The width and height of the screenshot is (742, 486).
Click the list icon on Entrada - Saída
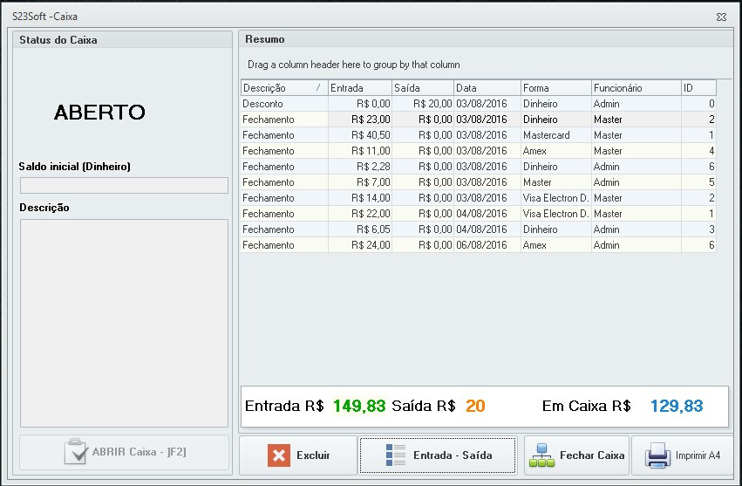tap(396, 455)
